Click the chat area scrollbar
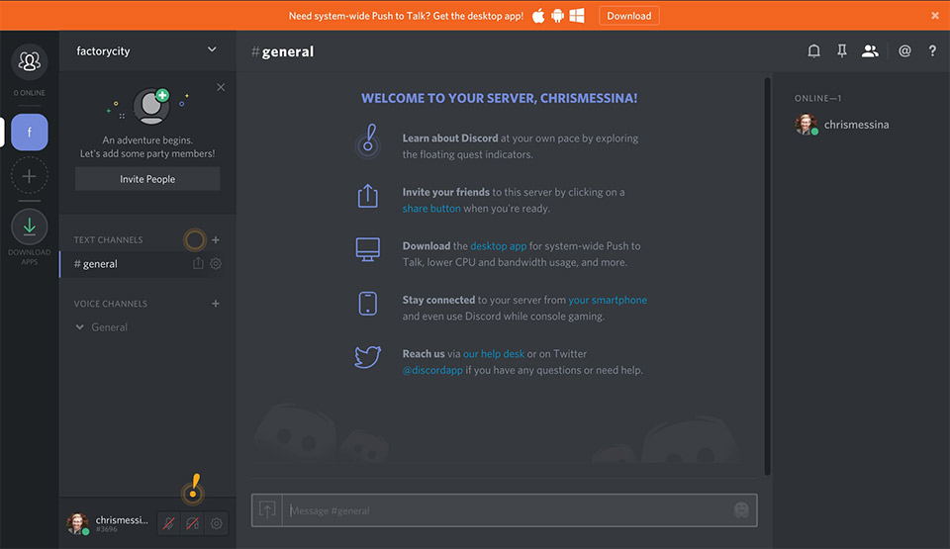 coord(767,276)
